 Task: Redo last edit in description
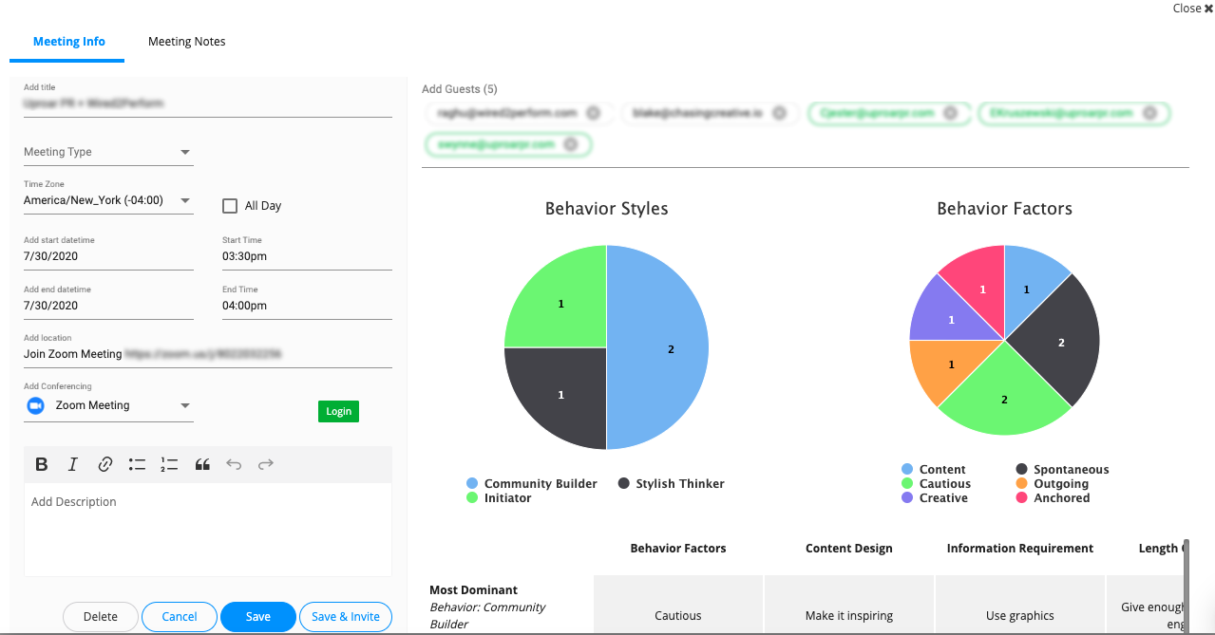coord(266,464)
